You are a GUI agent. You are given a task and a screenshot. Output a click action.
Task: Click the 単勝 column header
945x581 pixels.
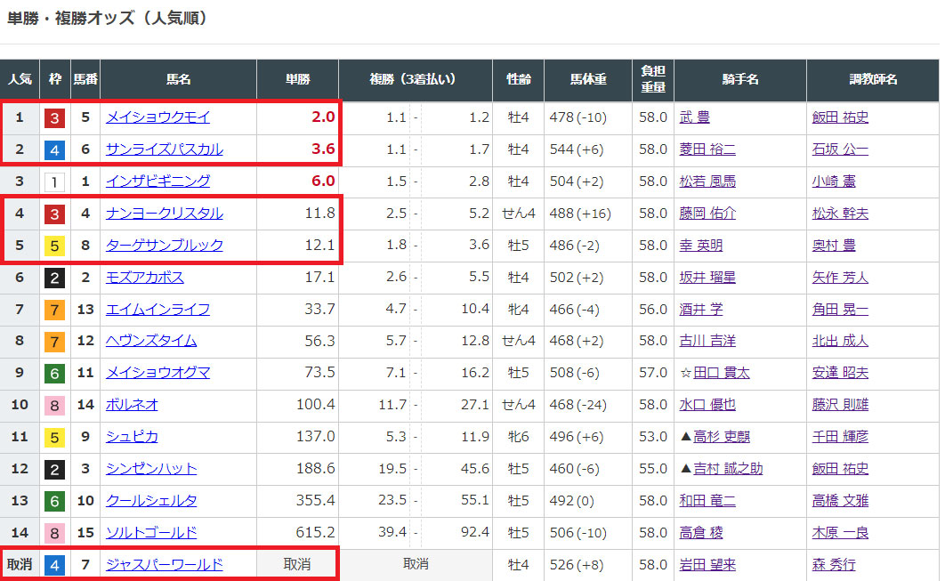click(298, 80)
